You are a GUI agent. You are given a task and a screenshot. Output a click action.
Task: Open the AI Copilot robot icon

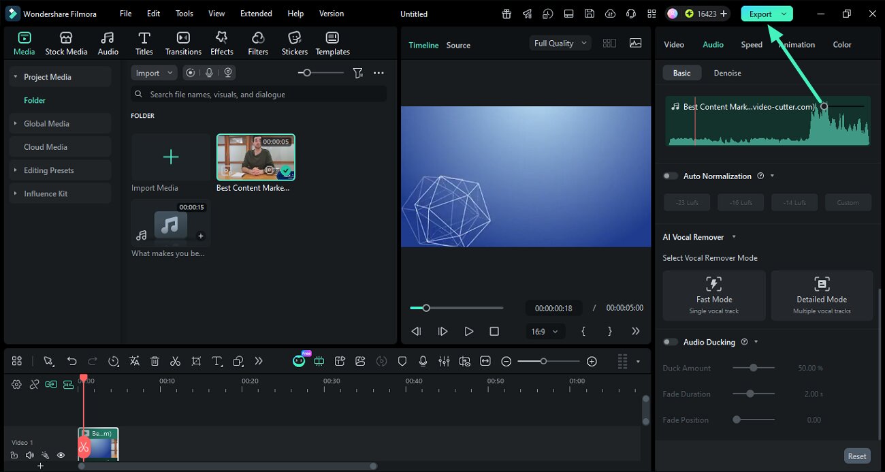299,361
